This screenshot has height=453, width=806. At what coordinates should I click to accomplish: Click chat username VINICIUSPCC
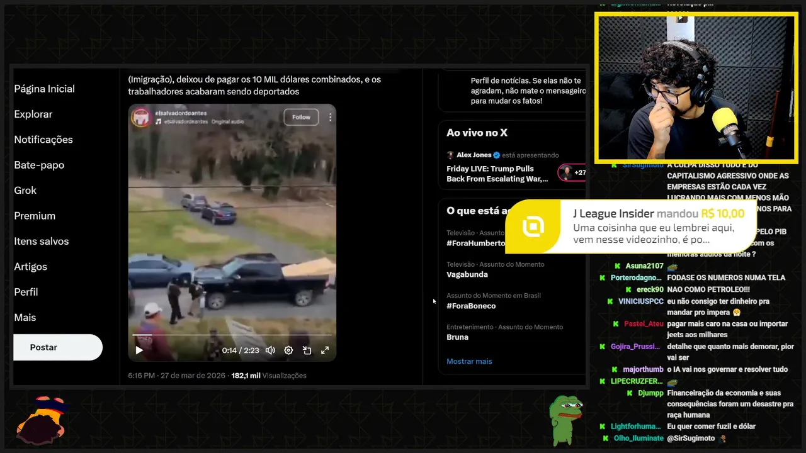coord(640,301)
